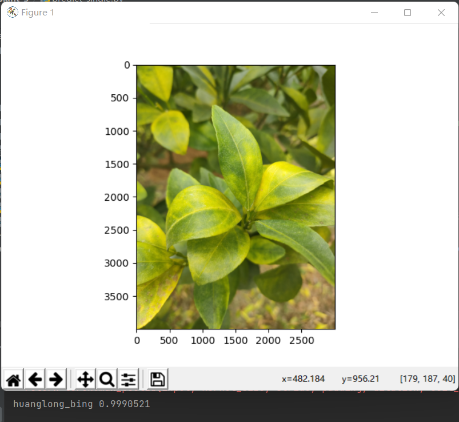Enable the zoom-to-rectangle magnifier tool
The height and width of the screenshot is (422, 459).
click(x=106, y=379)
